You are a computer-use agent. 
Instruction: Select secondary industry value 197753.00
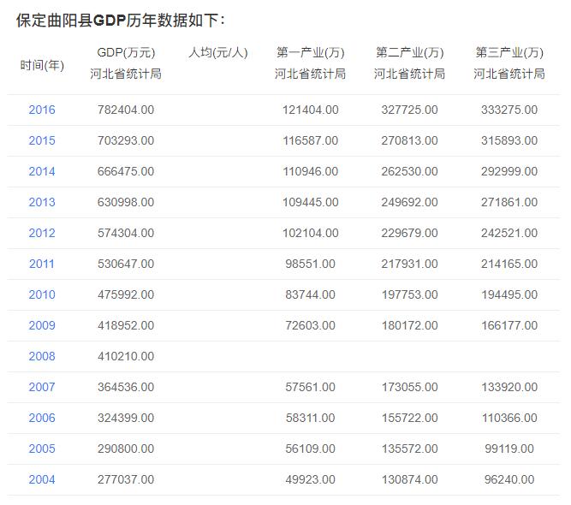(x=410, y=294)
